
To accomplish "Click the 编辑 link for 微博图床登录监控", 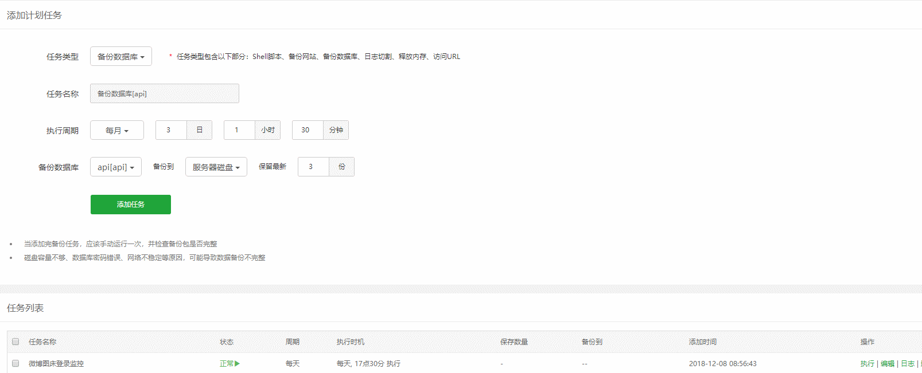I will tap(888, 363).
